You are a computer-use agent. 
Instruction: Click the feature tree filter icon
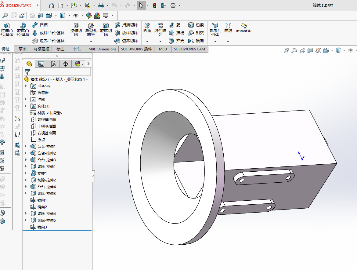(27, 72)
